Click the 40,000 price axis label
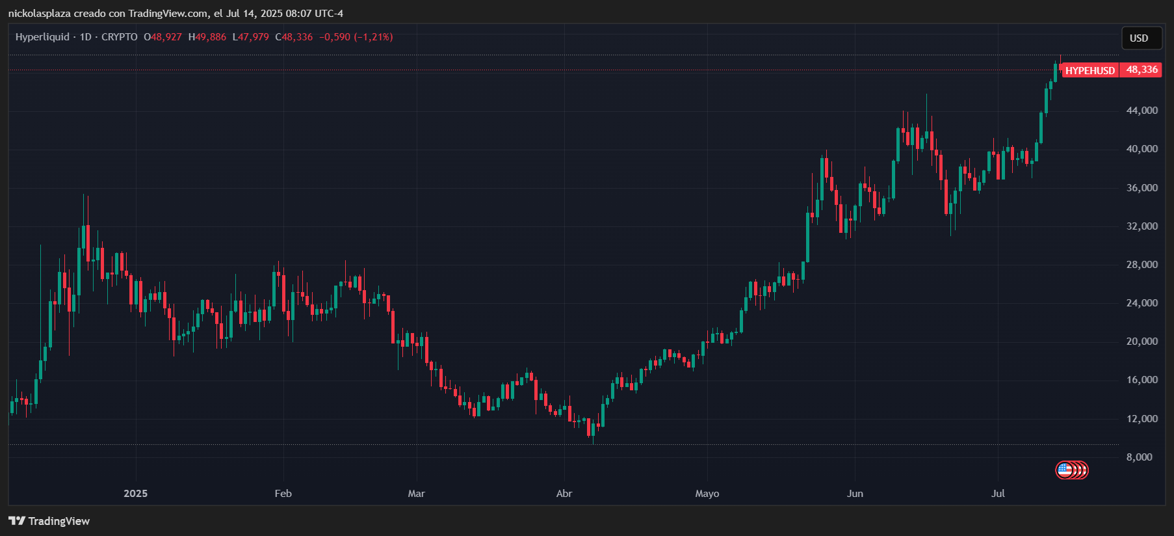The height and width of the screenshot is (536, 1174). [x=1142, y=149]
